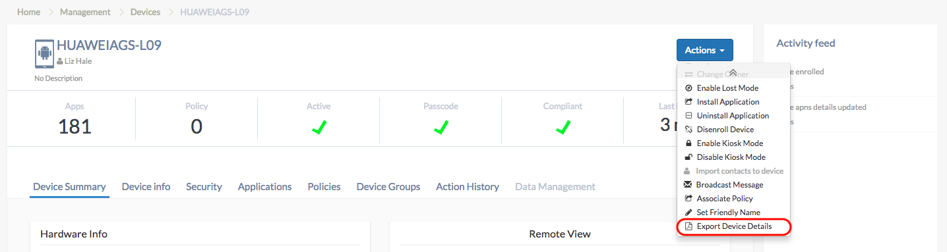Open the Security tab

pos(204,187)
